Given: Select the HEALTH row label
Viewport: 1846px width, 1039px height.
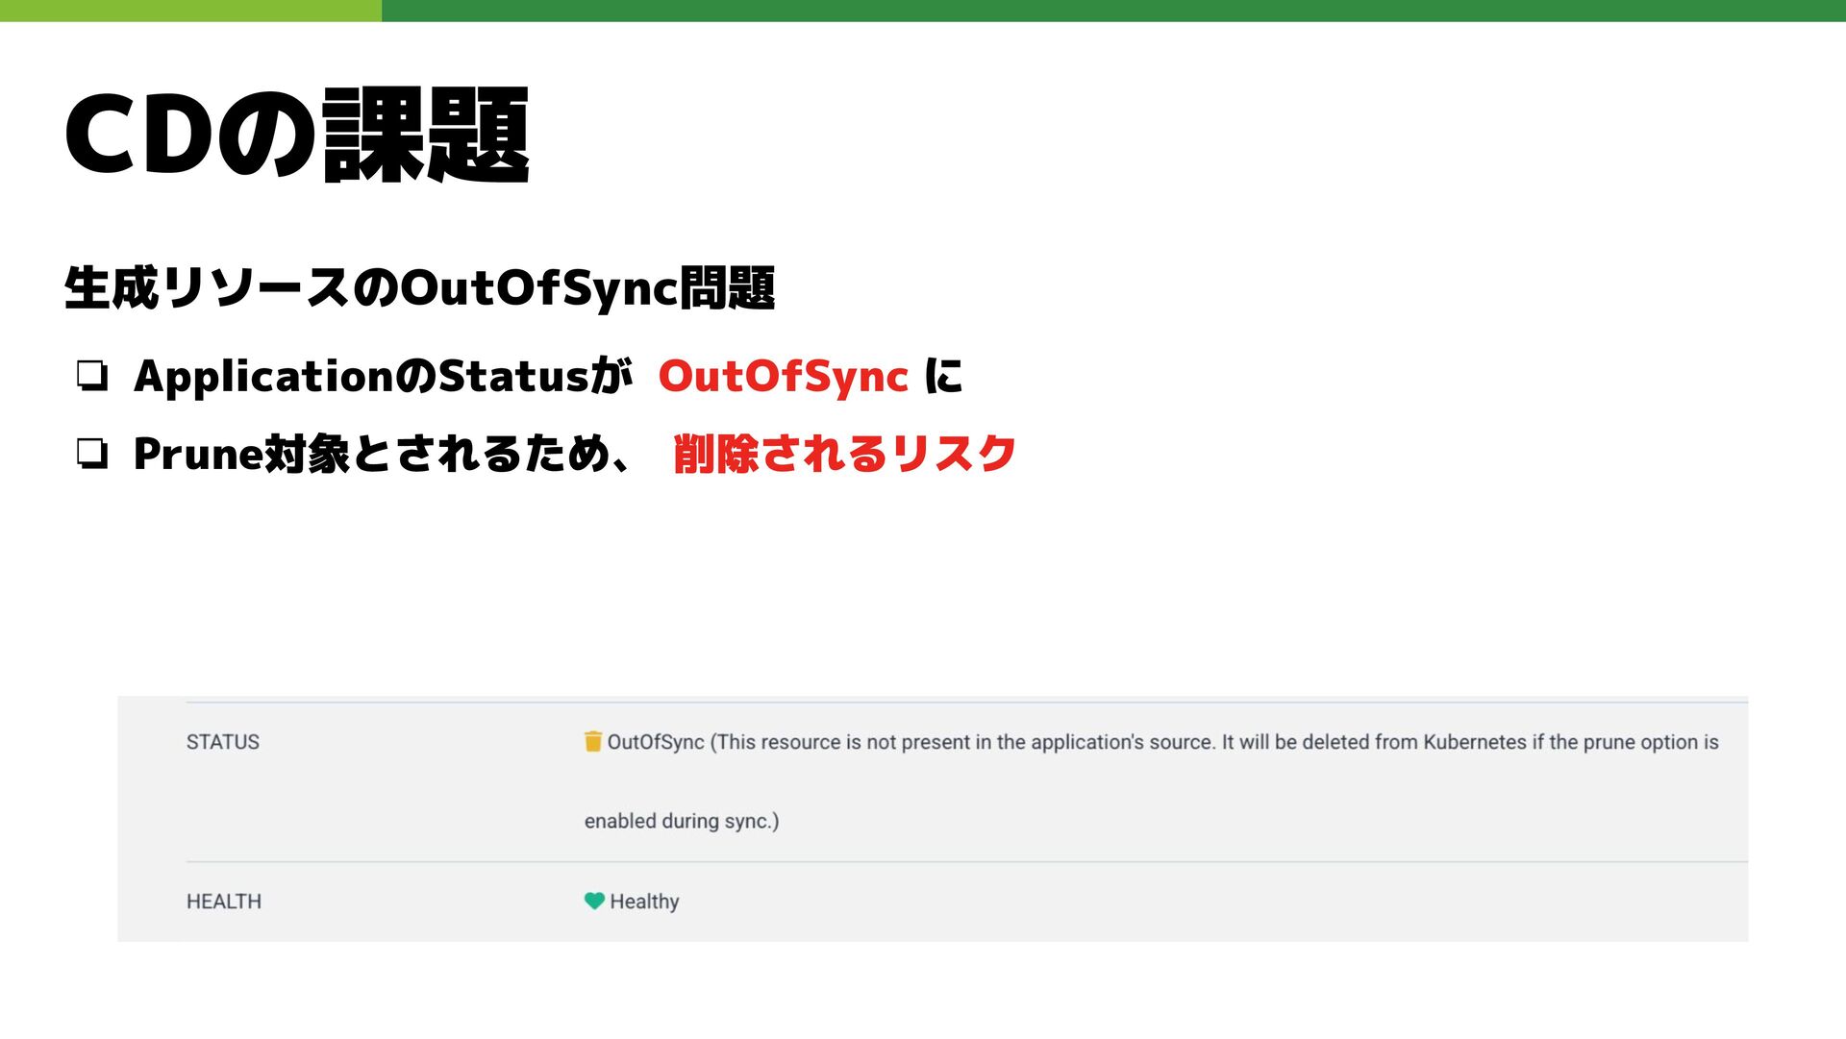Looking at the screenshot, I should click(x=224, y=902).
